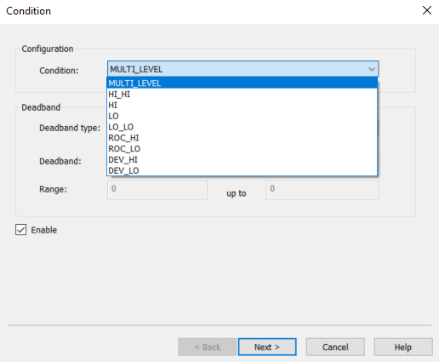Pick ROC_LO from the list
This screenshot has width=439, height=362.
click(x=242, y=149)
